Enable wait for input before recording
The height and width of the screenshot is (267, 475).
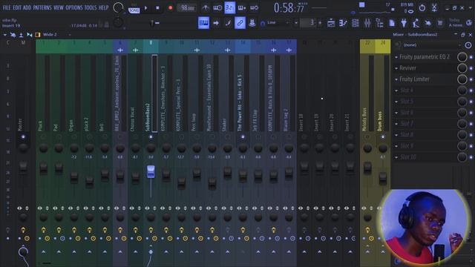click(217, 8)
